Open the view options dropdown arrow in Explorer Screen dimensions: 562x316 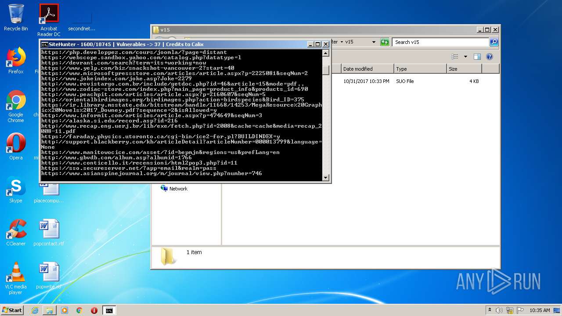[x=465, y=57]
